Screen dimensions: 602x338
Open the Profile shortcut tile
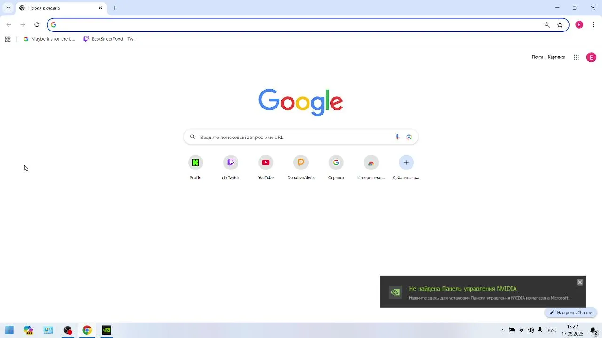[196, 168]
